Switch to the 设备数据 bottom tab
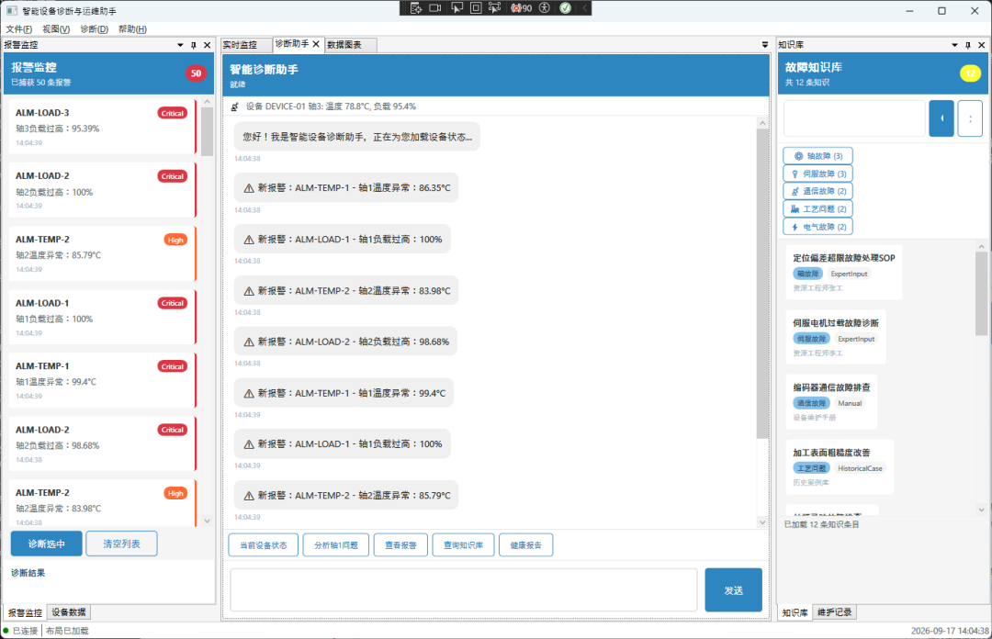Image resolution: width=992 pixels, height=639 pixels. click(x=69, y=612)
